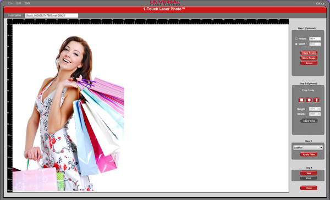This screenshot has width=330, height=200.
Task: Open the File menu
Action: coord(10,3)
